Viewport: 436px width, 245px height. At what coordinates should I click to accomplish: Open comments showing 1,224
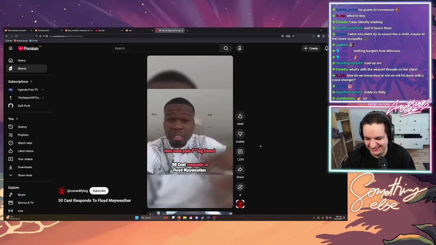tap(240, 151)
